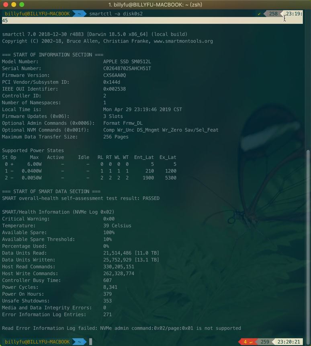Click the tilde directory segment in bottom prompt
The height and width of the screenshot is (346, 311).
[79, 342]
